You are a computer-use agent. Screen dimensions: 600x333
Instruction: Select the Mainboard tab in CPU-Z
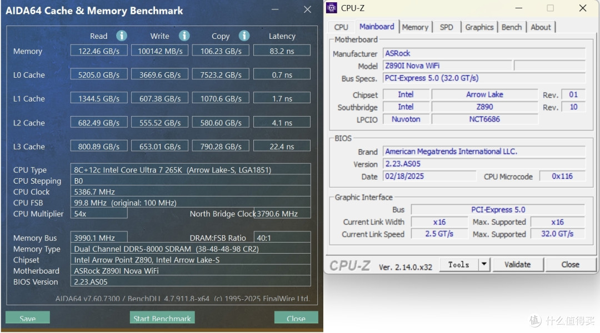[x=377, y=27]
